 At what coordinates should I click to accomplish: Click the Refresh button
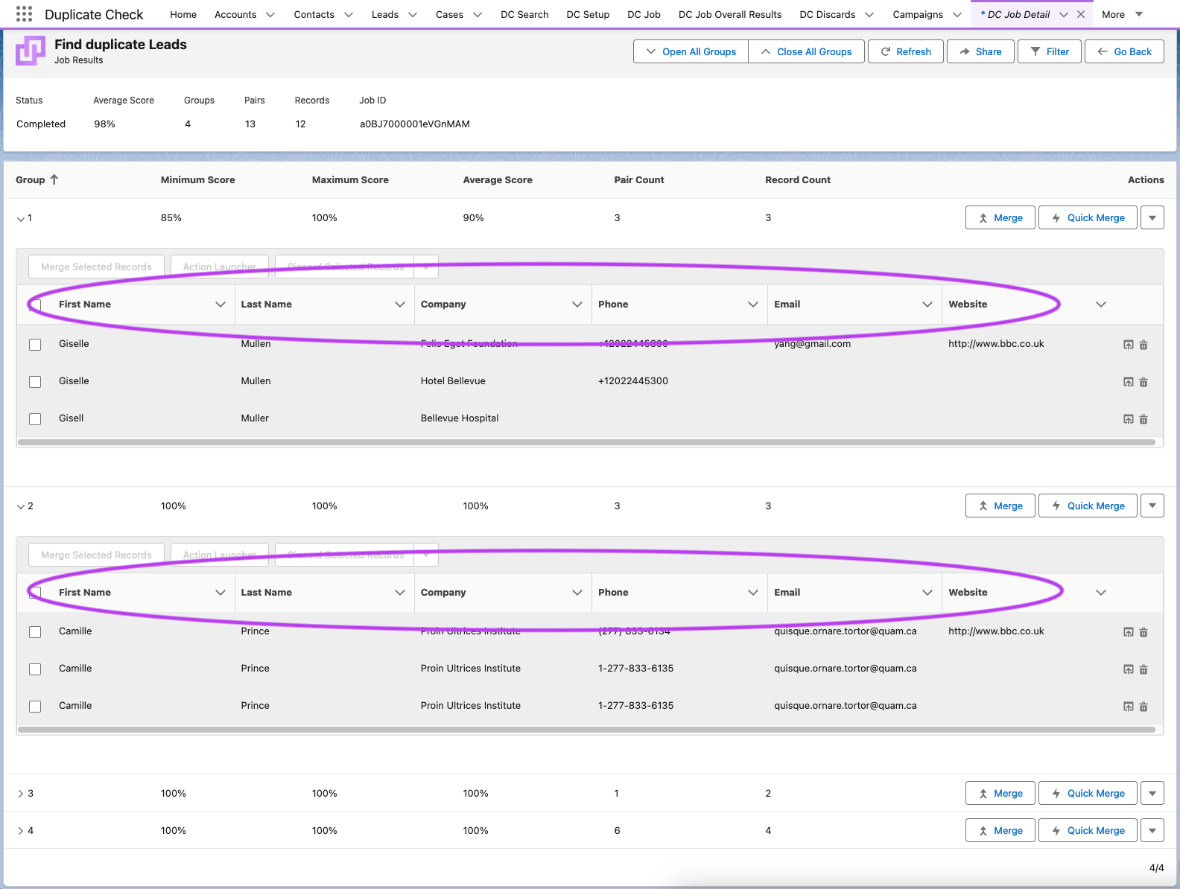pos(906,51)
